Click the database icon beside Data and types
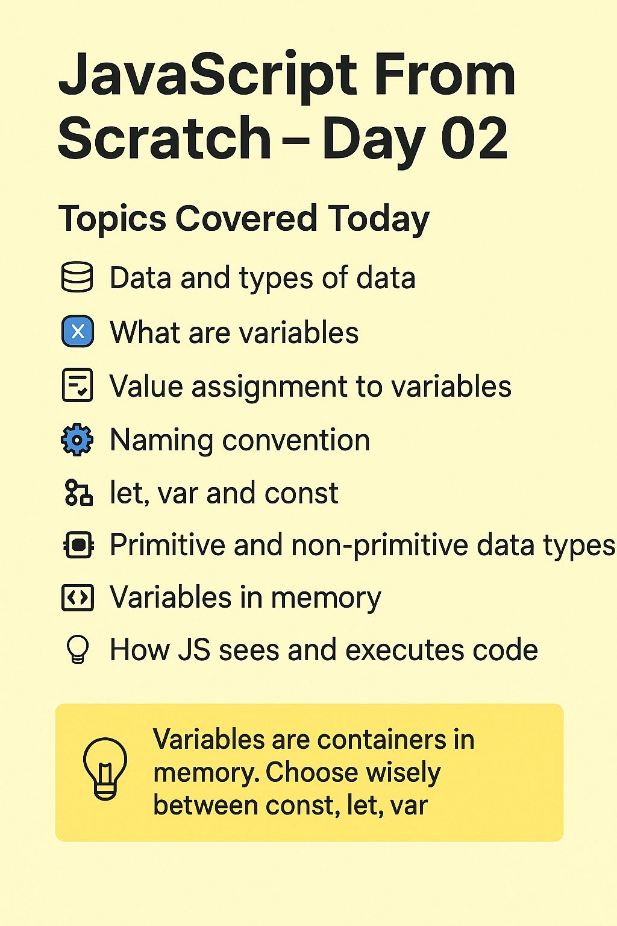 click(77, 277)
